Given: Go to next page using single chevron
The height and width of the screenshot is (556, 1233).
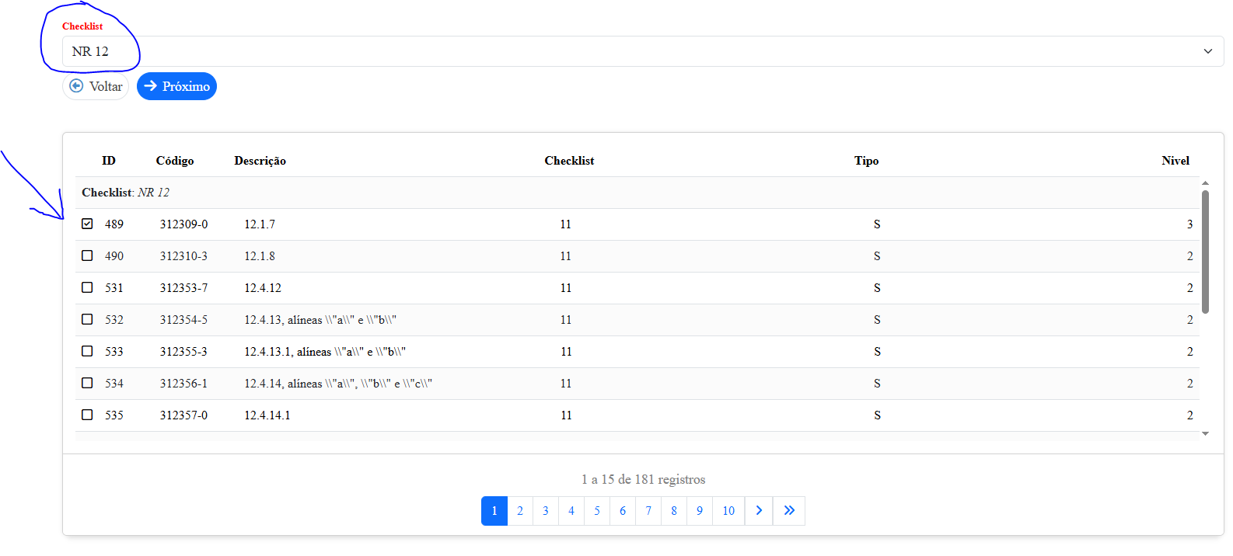Looking at the screenshot, I should pos(759,510).
